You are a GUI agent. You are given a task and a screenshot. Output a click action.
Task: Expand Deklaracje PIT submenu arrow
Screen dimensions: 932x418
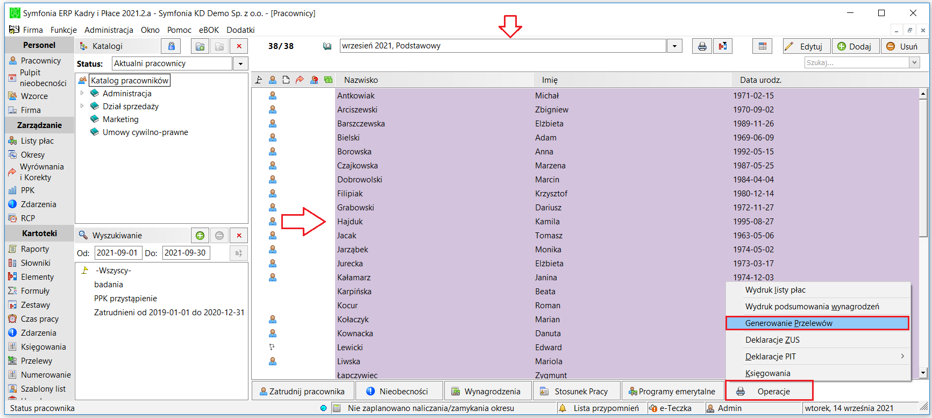point(902,356)
